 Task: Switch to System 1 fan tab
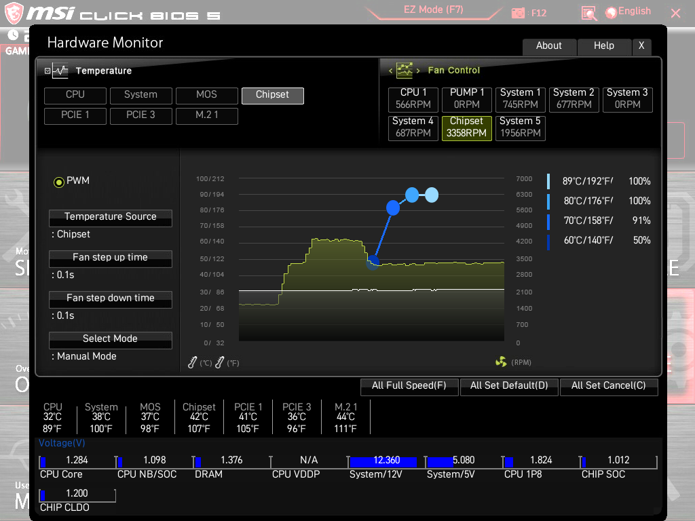click(521, 99)
